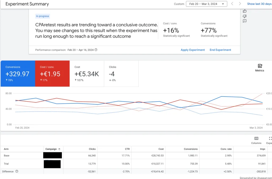Viewport: 272px width, 179px height.
Task: Click Base conversions value 1,980.11
Action: click(x=193, y=155)
